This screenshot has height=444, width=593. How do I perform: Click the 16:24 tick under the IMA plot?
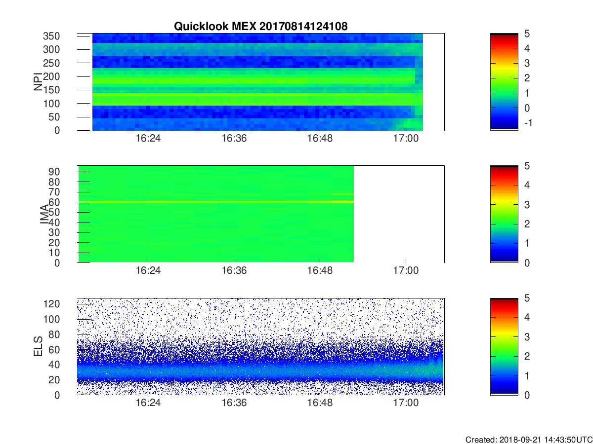[148, 271]
